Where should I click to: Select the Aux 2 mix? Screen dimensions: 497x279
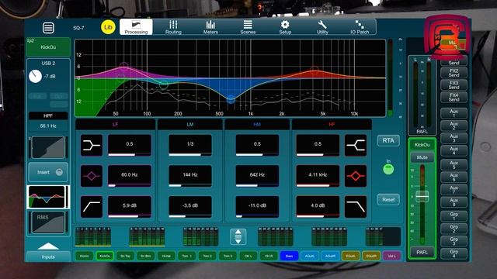click(454, 126)
